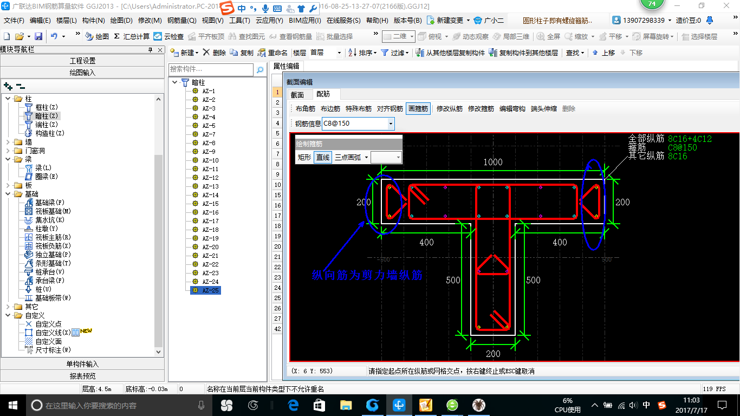
Task: Click 重命名 rename component
Action: 272,53
